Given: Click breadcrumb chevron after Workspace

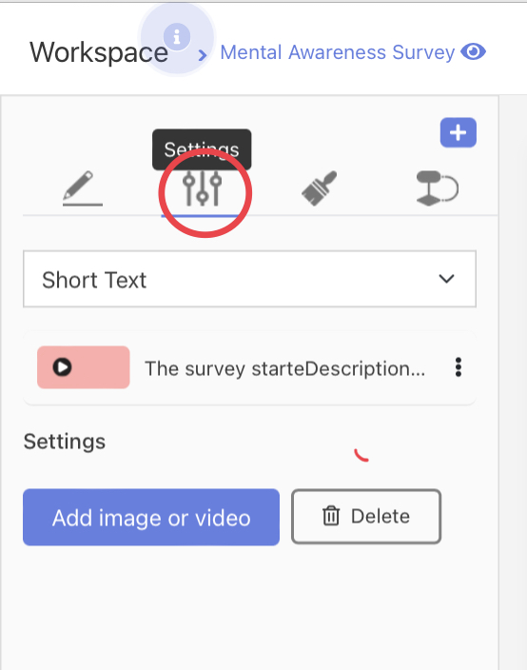Looking at the screenshot, I should point(203,55).
